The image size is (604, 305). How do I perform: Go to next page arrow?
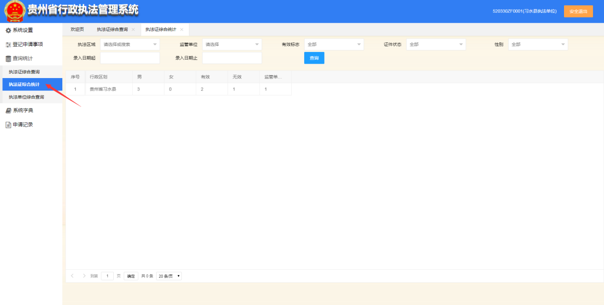[84, 276]
